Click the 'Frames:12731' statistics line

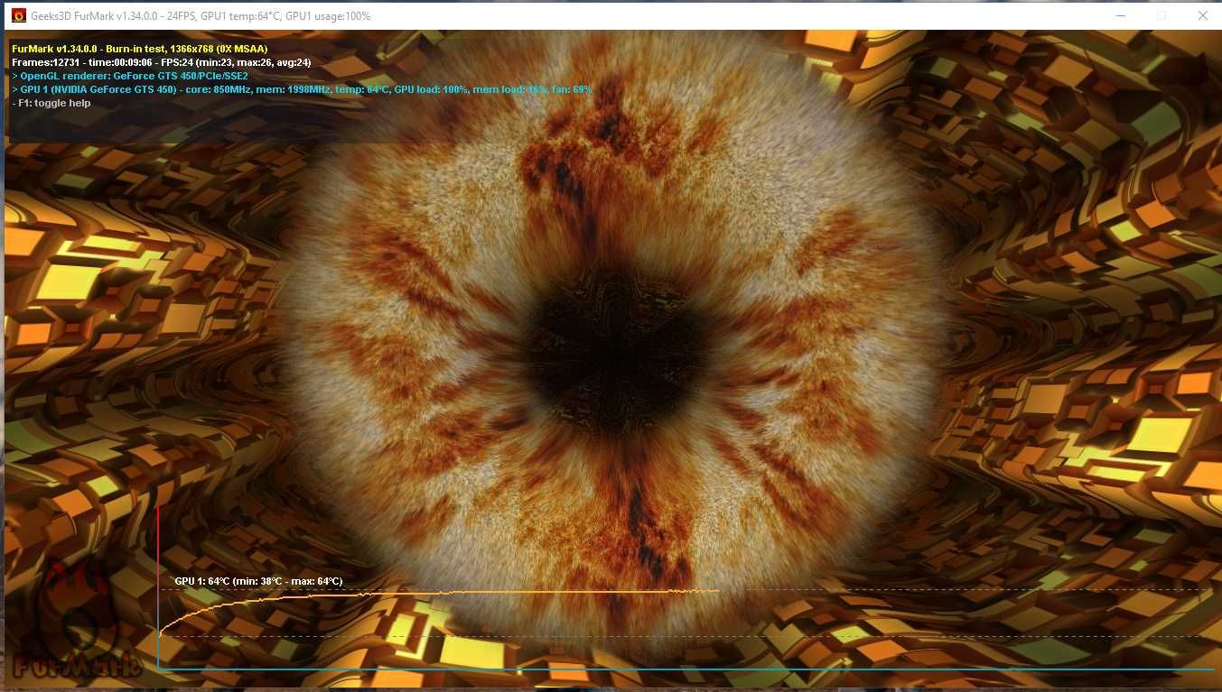(162, 62)
